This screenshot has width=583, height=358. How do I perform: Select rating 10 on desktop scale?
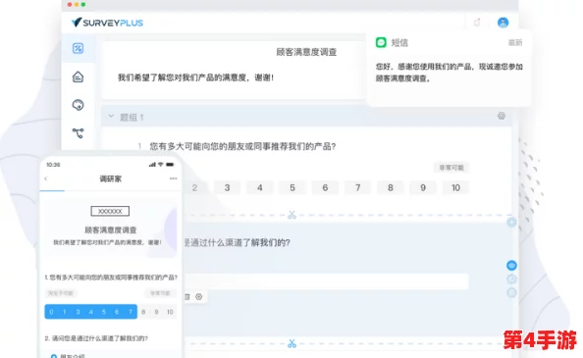455,188
